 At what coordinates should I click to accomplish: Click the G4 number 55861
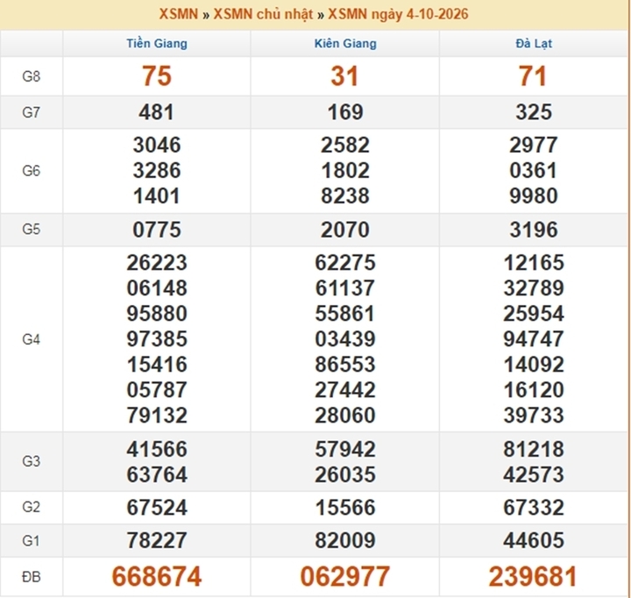tap(345, 313)
